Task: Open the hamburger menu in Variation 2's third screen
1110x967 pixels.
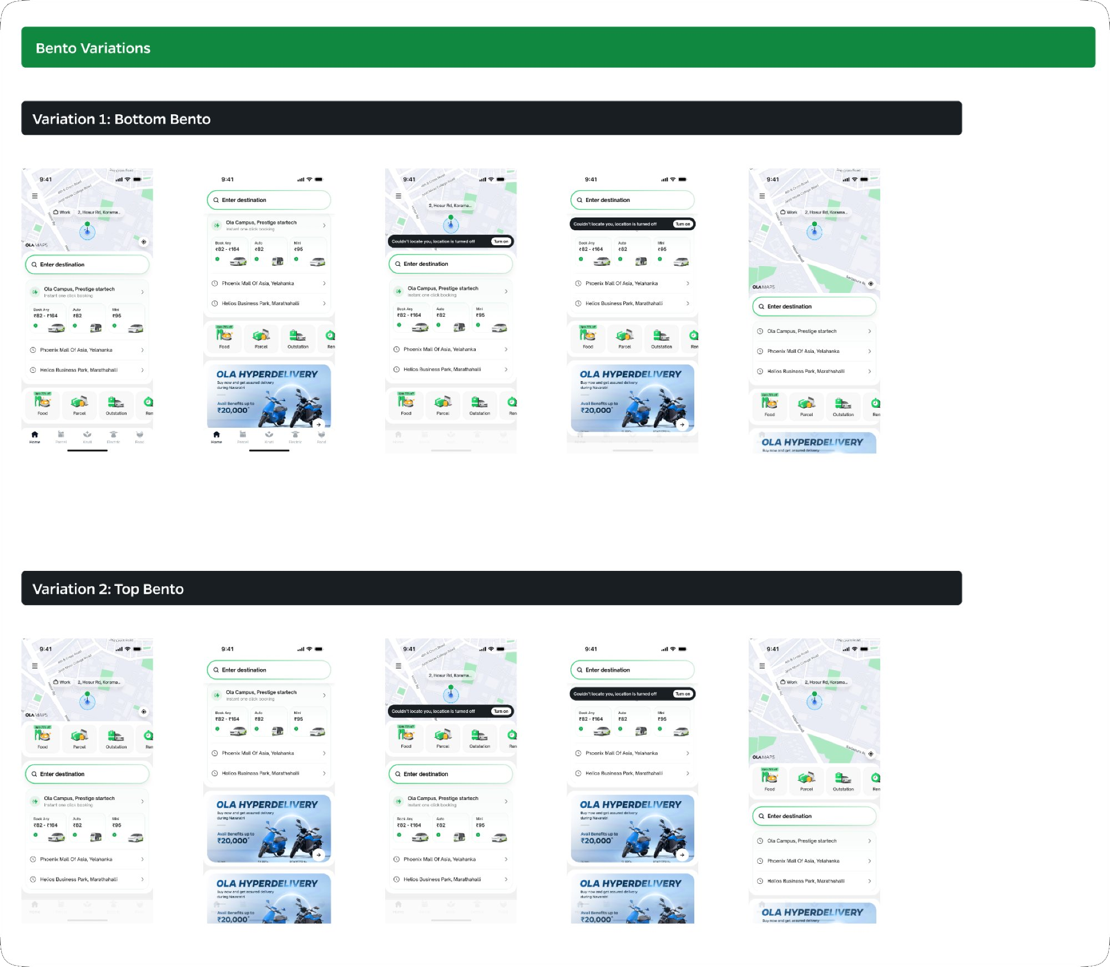Action: pyautogui.click(x=398, y=666)
